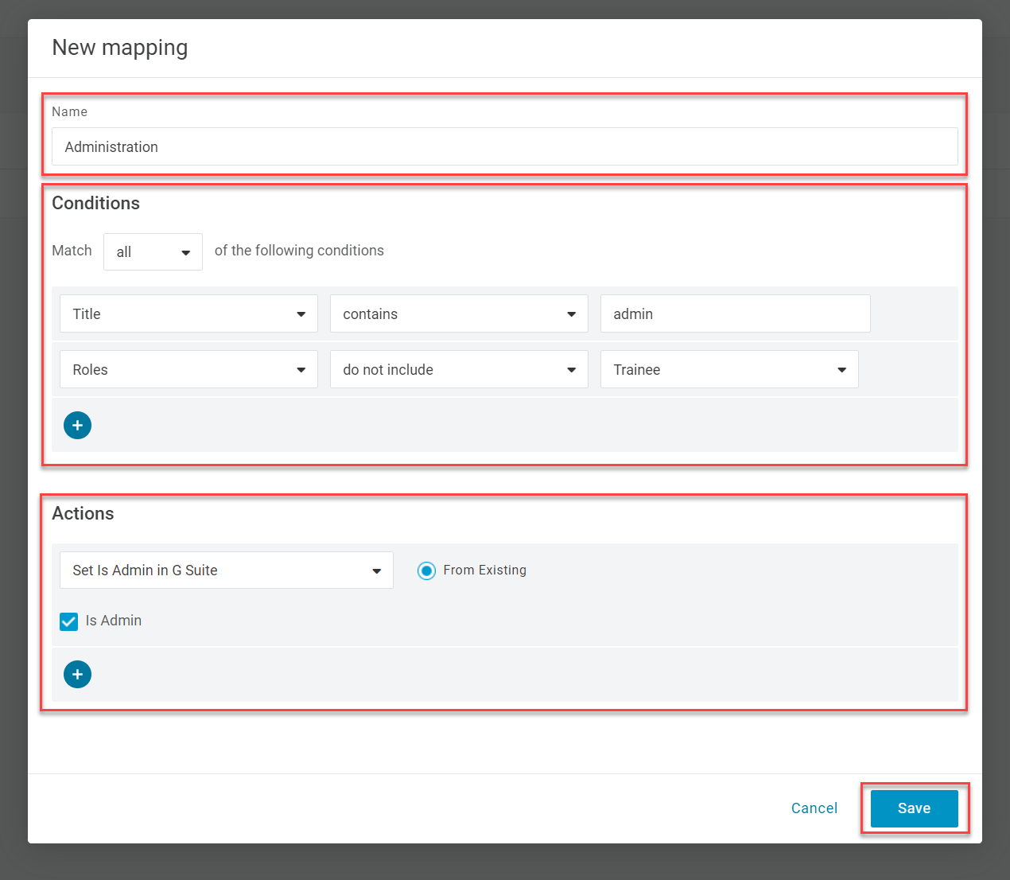Open the 'contains' operator dropdown

tap(459, 313)
